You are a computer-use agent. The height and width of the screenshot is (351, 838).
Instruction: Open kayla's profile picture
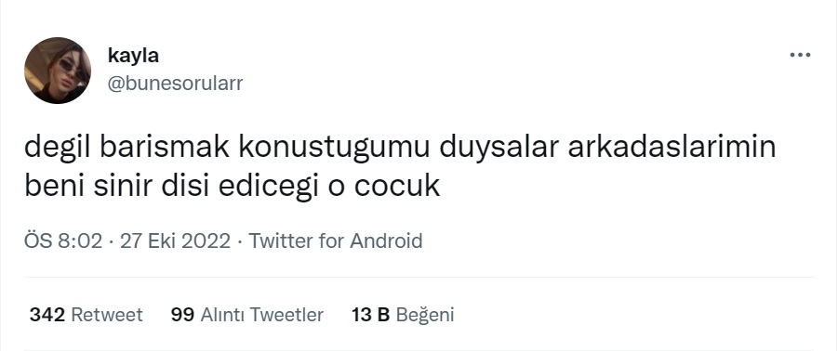[x=58, y=71]
